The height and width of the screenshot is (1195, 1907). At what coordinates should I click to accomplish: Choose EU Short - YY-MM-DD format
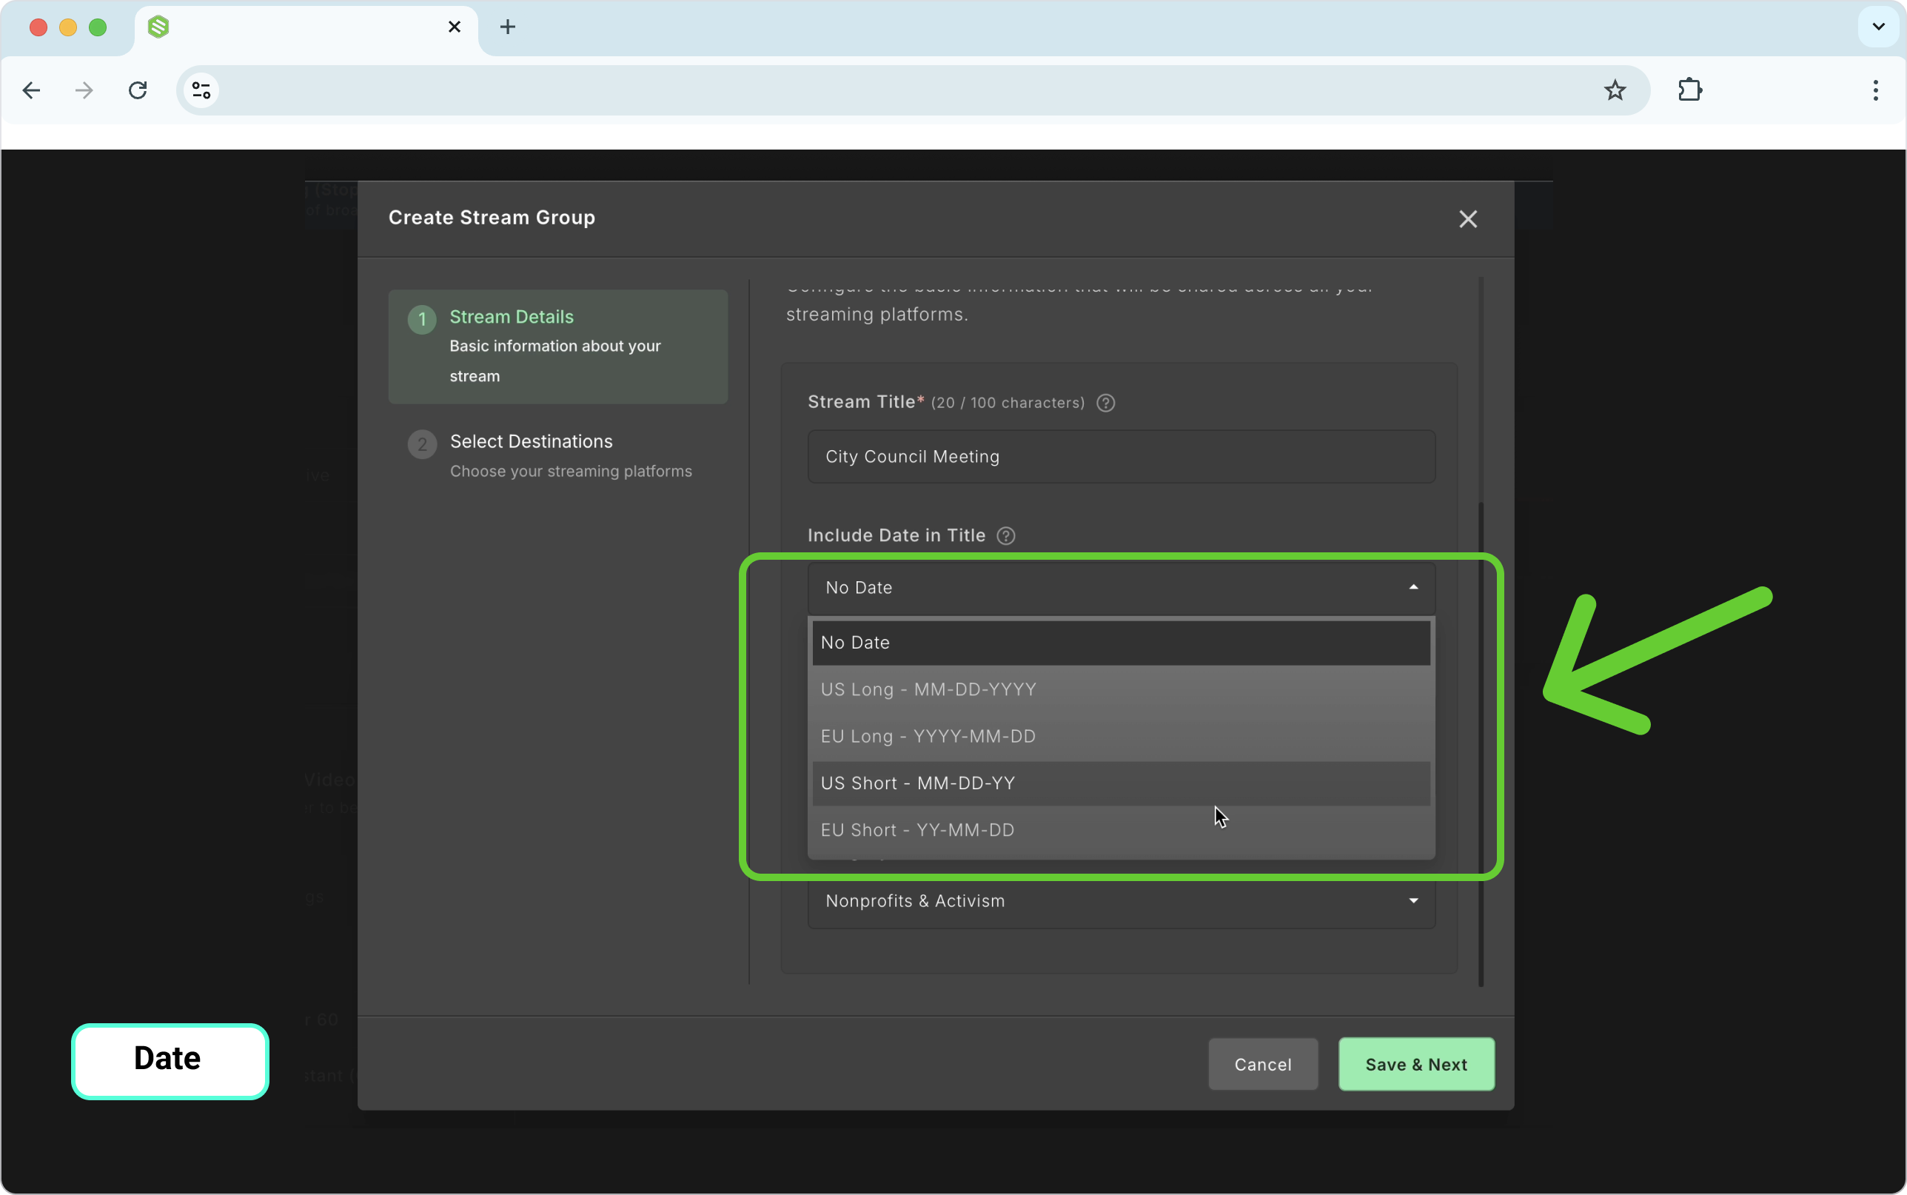click(1121, 830)
